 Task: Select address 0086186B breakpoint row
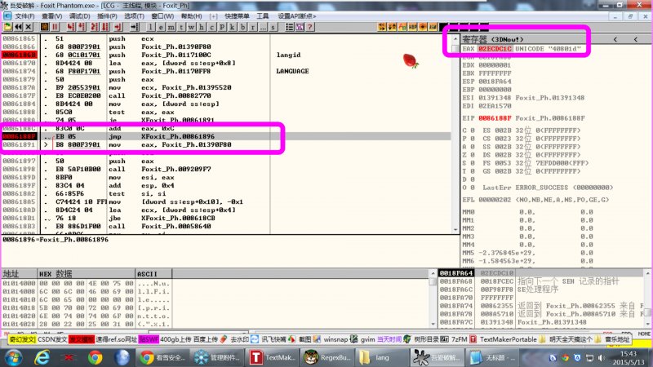(19, 55)
